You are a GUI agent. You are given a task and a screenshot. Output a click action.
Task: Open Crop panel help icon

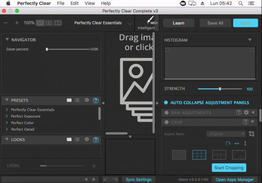[245, 122]
